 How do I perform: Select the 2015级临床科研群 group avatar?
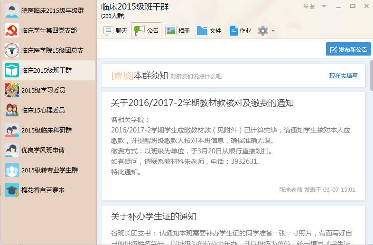[12, 130]
